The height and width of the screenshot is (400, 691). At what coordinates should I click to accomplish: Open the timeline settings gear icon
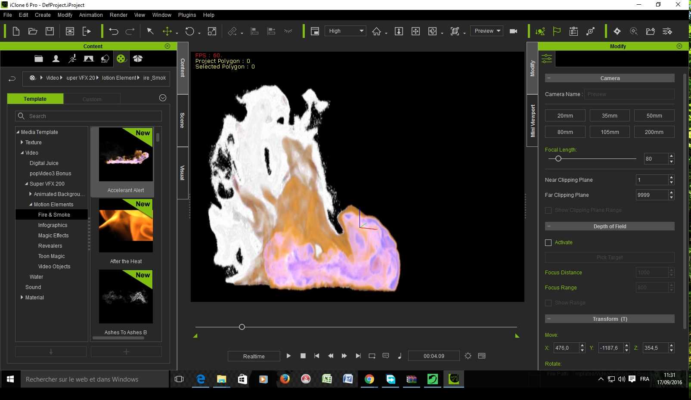468,356
